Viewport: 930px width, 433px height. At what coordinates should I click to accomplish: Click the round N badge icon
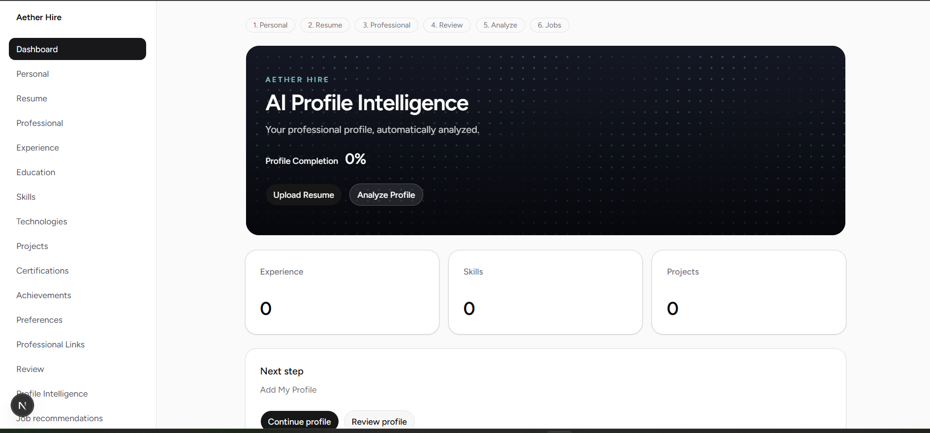[x=22, y=405]
